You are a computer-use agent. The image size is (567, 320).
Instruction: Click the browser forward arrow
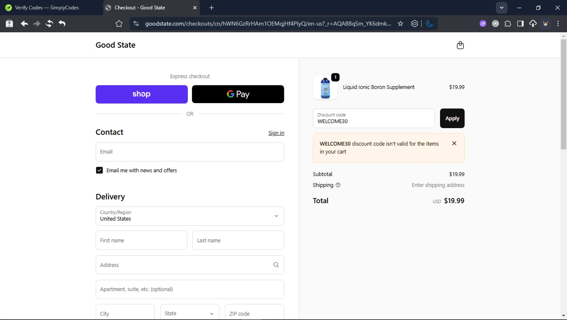[x=37, y=24]
